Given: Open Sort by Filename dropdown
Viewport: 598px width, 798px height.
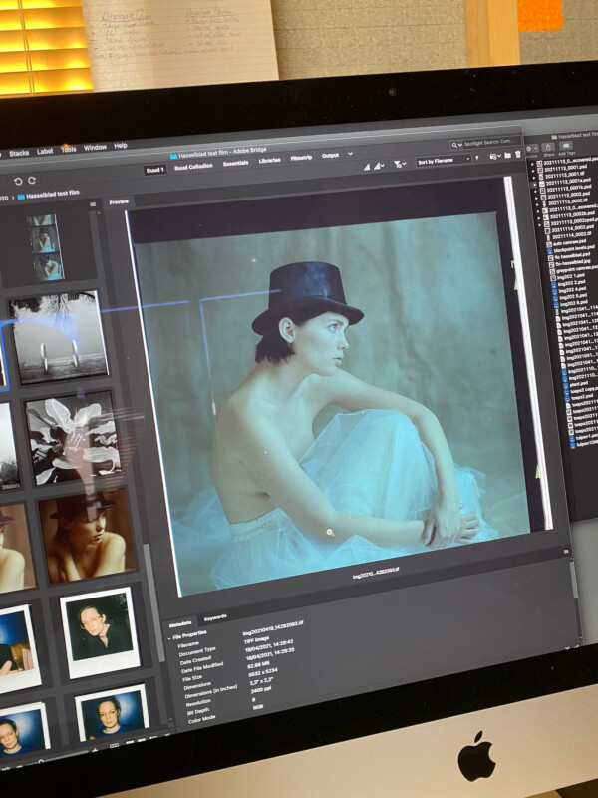Looking at the screenshot, I should point(443,161).
